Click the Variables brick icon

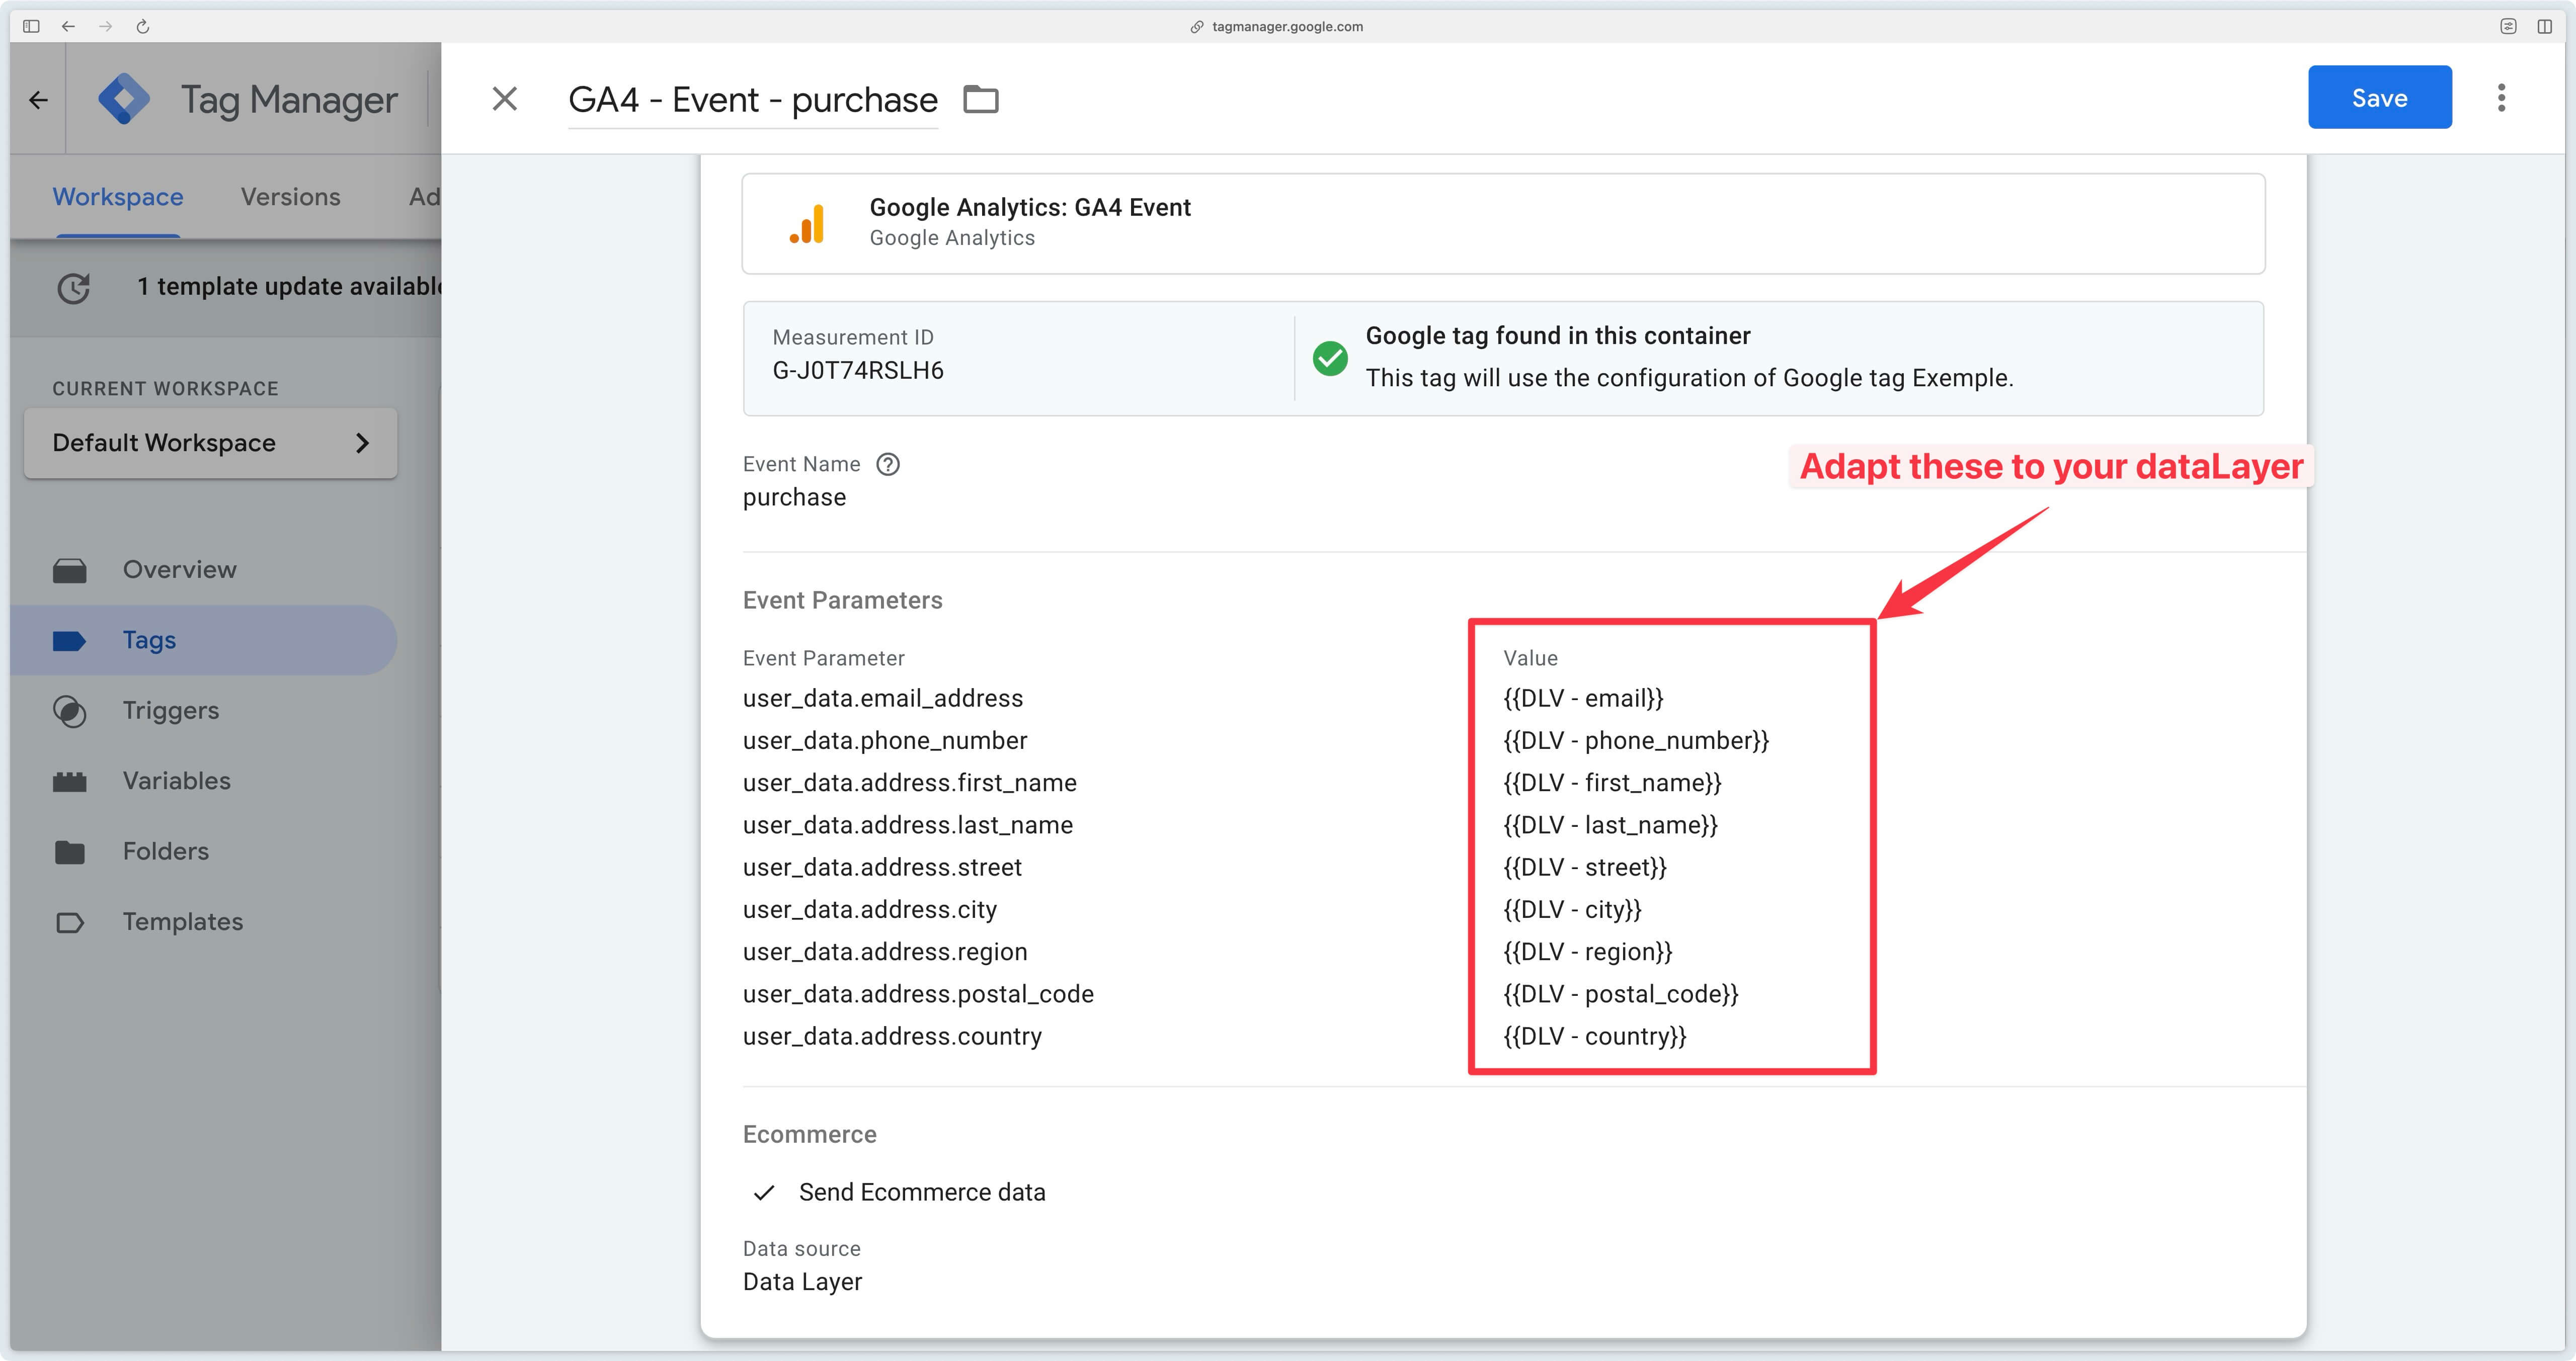(69, 781)
